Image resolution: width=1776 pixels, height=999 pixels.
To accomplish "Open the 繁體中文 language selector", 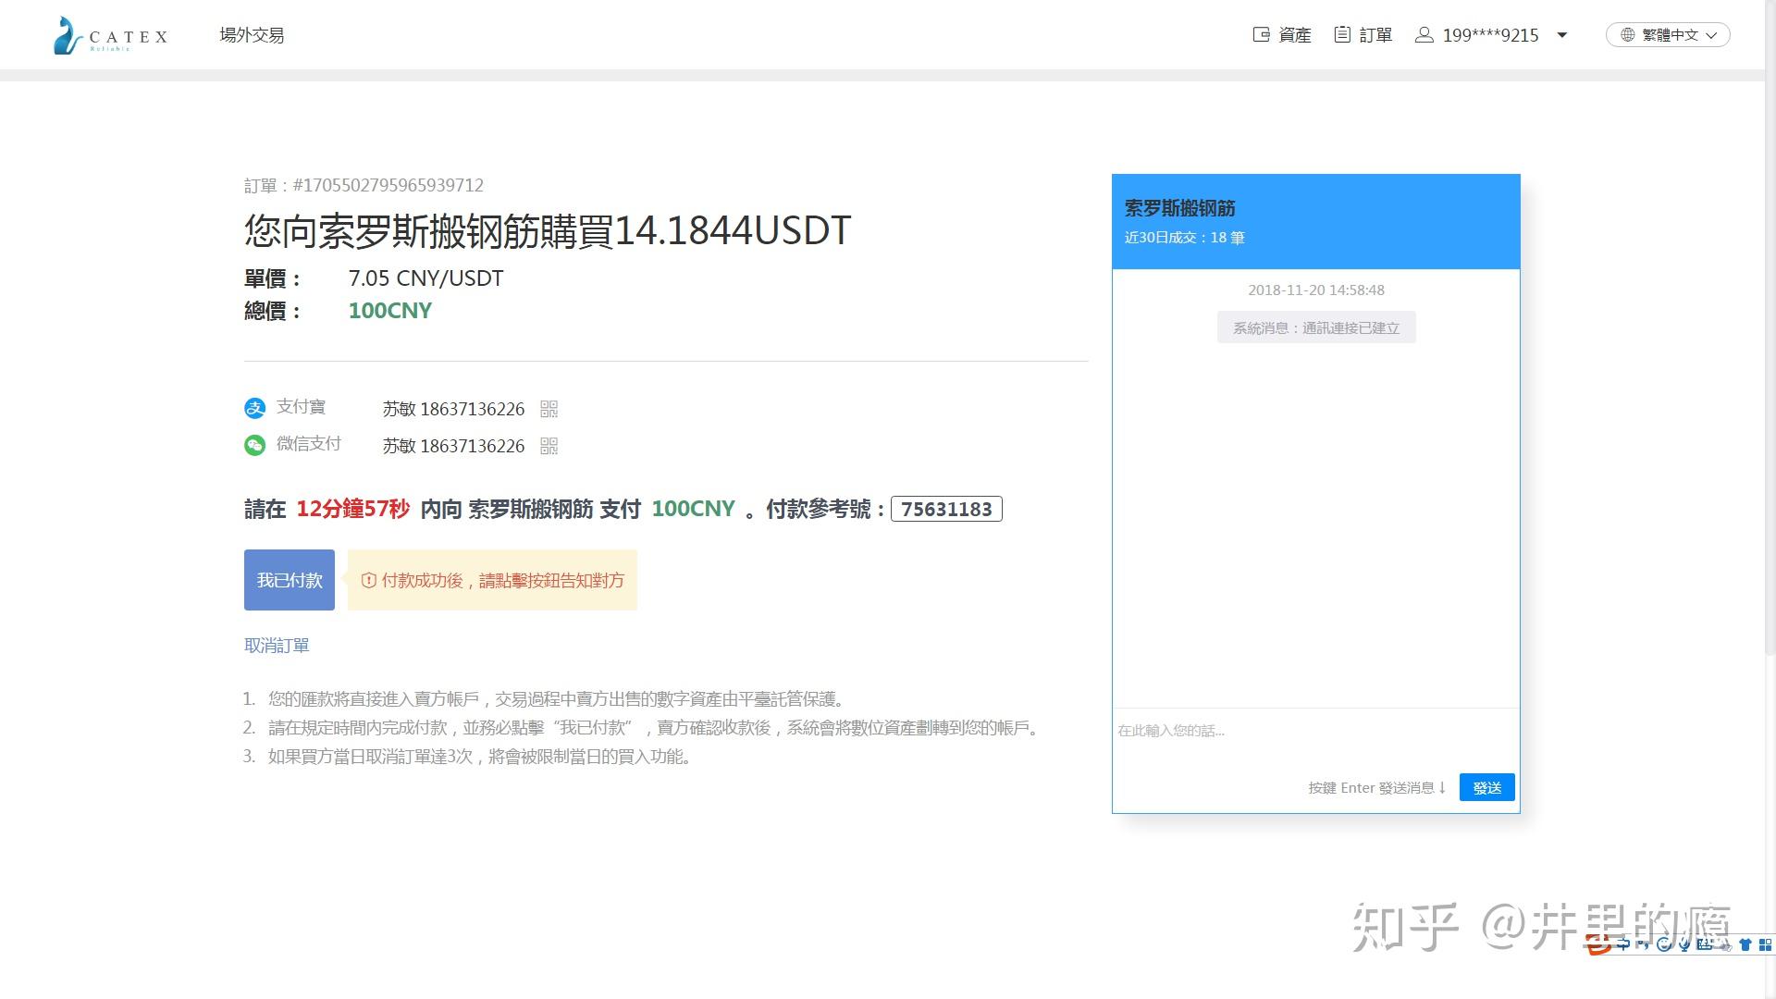I will 1668,34.
